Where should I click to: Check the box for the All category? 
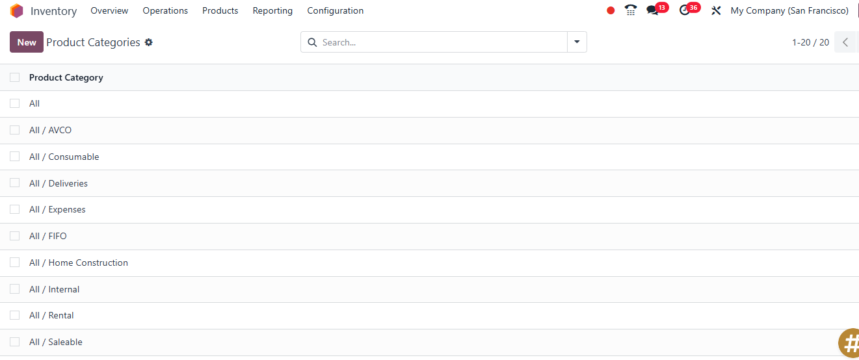click(x=15, y=103)
